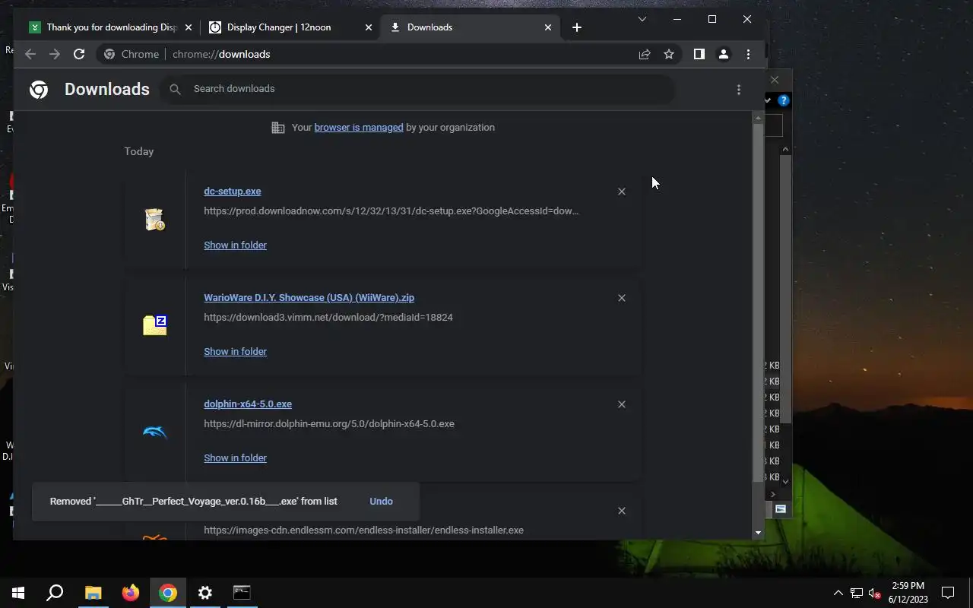This screenshot has width=973, height=608.
Task: Click the downloads scrollbar up arrow
Action: [x=757, y=117]
